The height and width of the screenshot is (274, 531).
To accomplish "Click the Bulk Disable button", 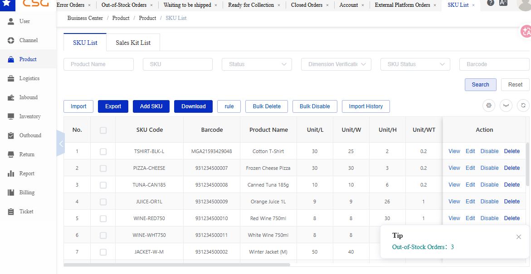I will pos(315,106).
